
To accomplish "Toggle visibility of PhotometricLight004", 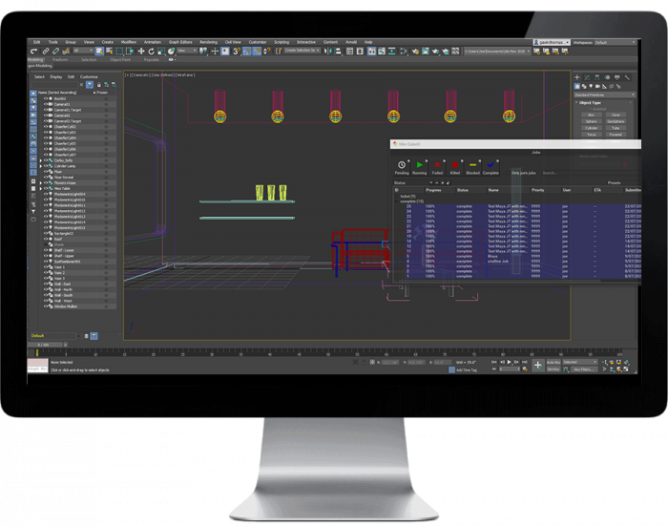I will point(46,194).
